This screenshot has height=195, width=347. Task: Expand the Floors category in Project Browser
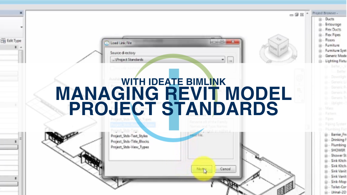[x=321, y=40]
